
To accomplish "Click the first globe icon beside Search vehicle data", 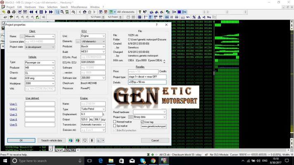I will click(70, 140).
